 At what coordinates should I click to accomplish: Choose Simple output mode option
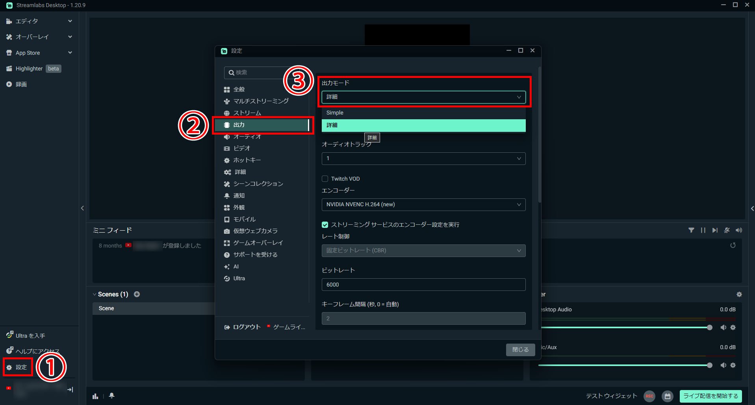coord(423,113)
